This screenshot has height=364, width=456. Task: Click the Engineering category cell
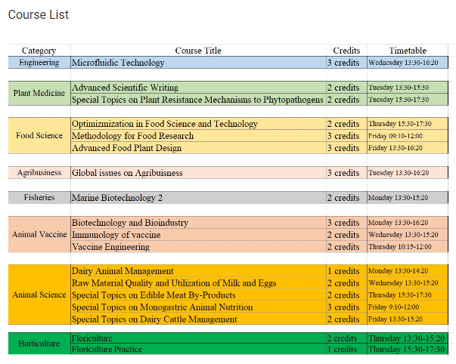39,63
